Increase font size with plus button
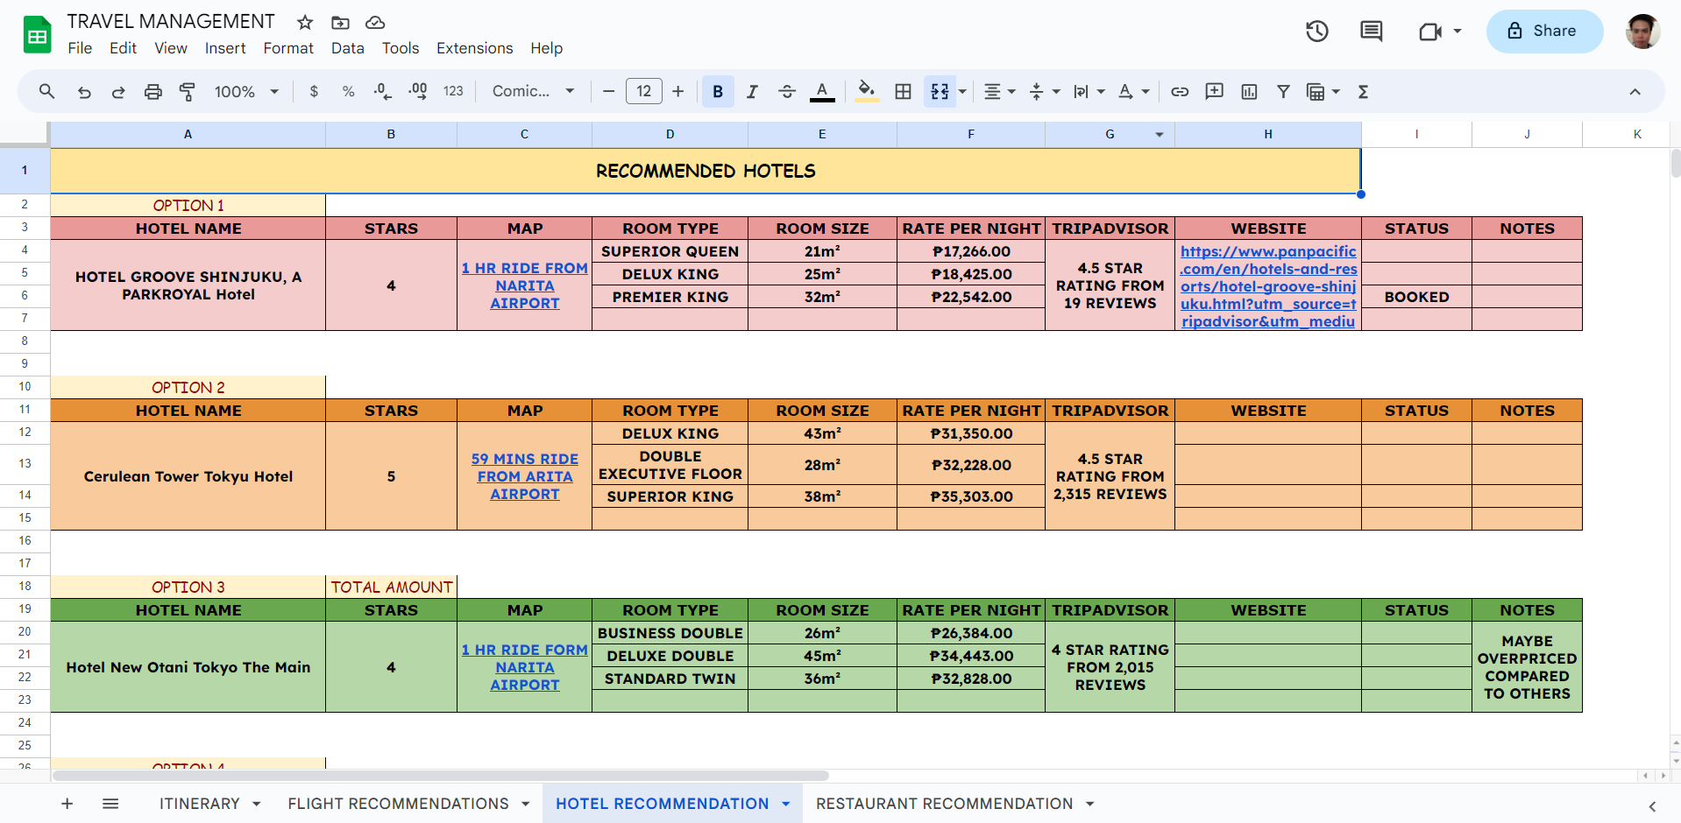 click(x=677, y=91)
